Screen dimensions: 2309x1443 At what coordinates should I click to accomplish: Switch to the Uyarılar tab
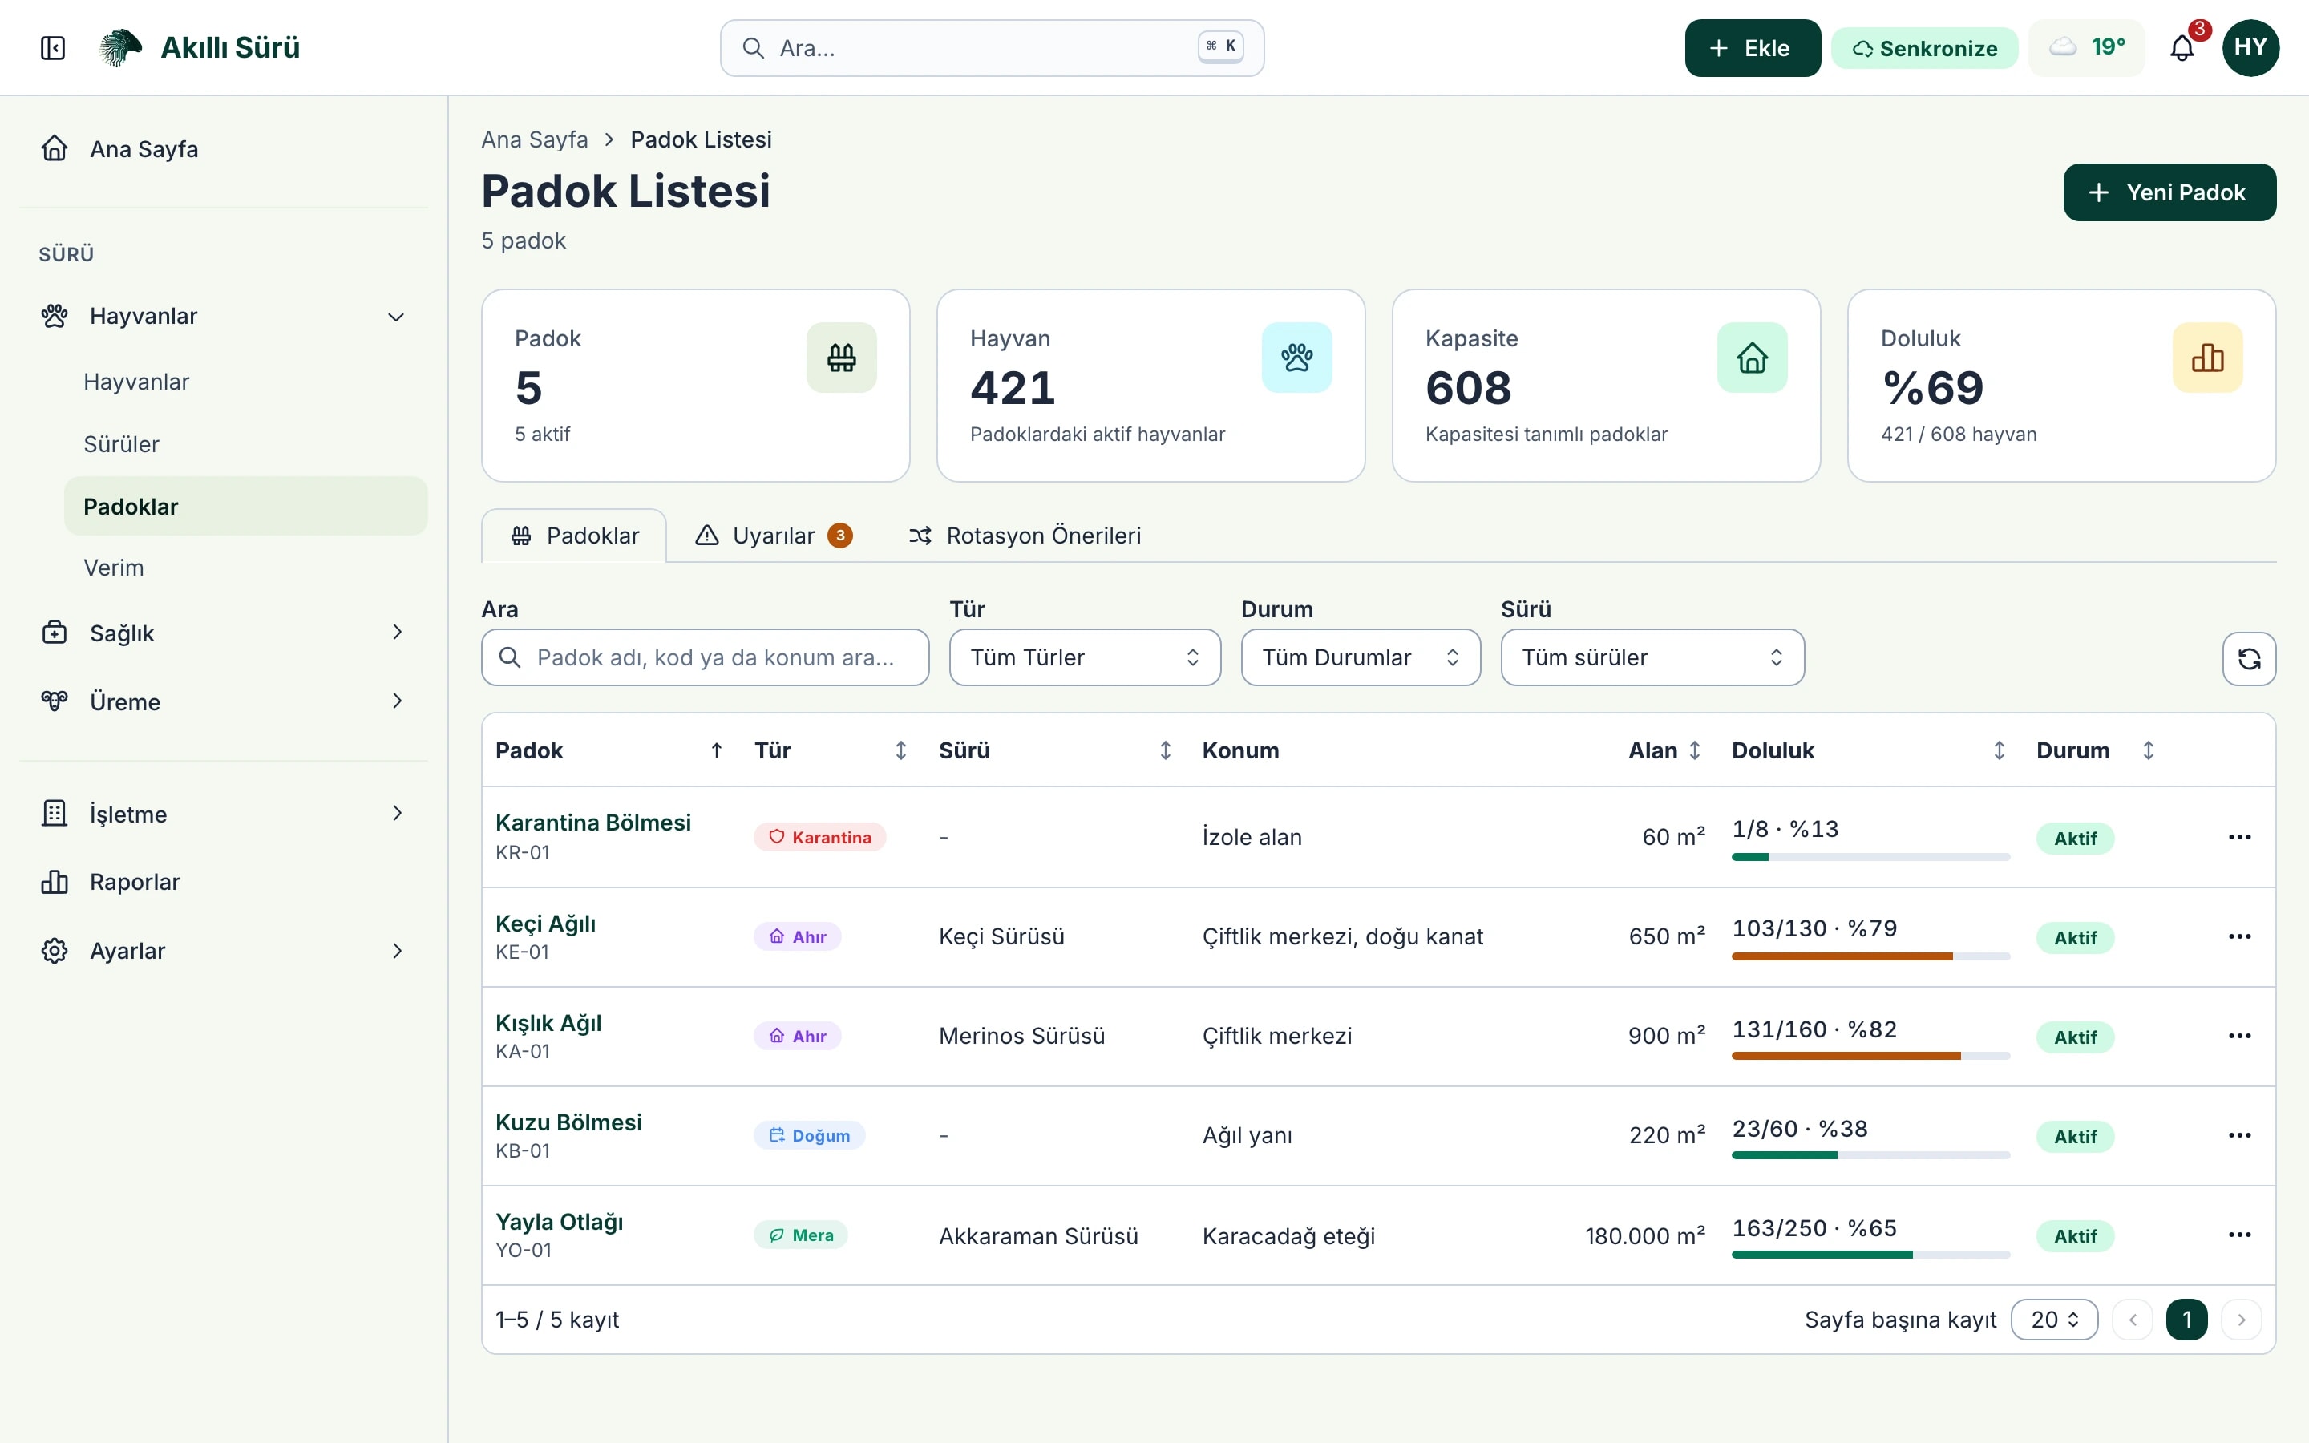[x=774, y=536]
